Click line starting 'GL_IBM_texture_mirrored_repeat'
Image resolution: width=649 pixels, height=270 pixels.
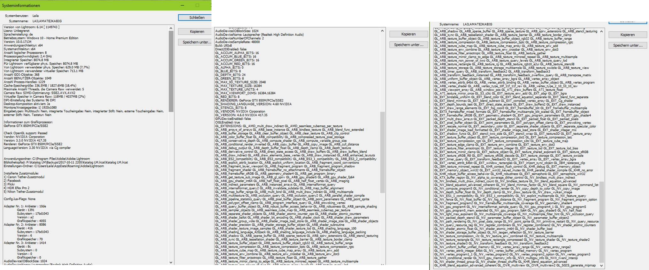pyautogui.click(x=508, y=167)
